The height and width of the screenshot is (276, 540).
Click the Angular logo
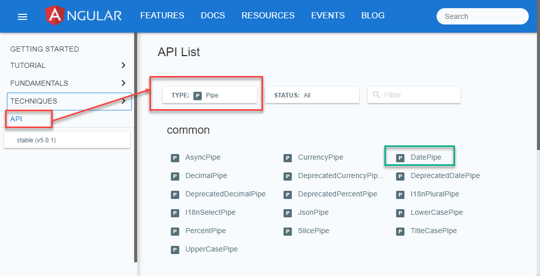(84, 16)
